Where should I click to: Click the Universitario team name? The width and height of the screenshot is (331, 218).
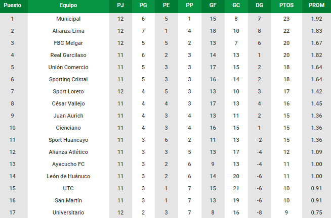point(68,212)
